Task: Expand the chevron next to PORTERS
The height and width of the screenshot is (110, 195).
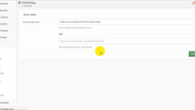Action: coord(13,103)
